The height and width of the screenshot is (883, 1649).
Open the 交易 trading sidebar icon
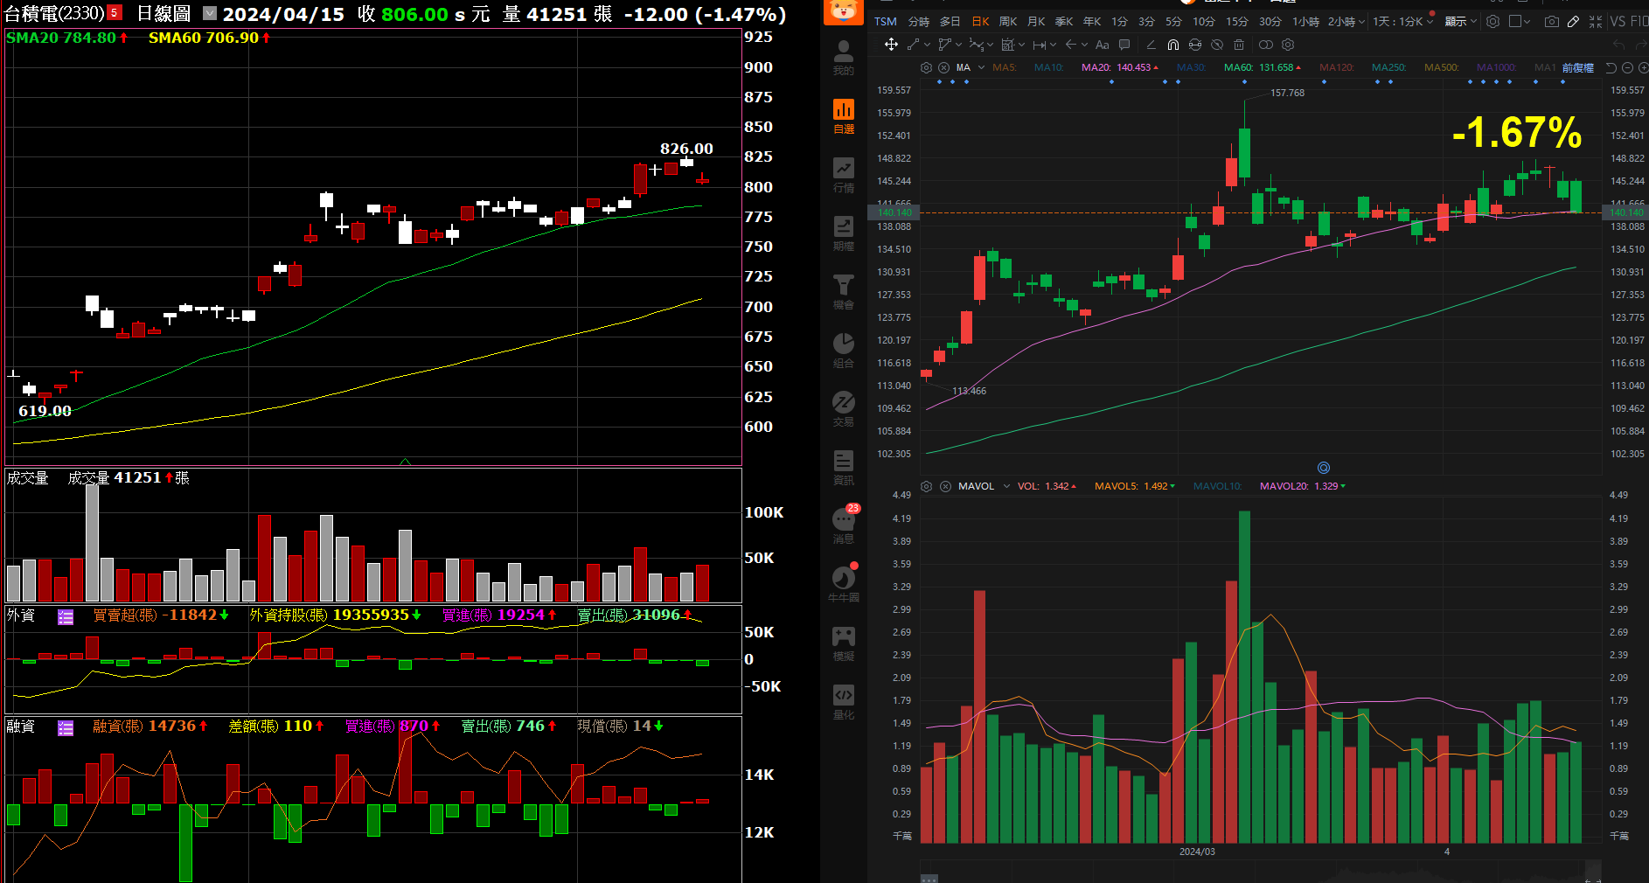click(x=844, y=409)
